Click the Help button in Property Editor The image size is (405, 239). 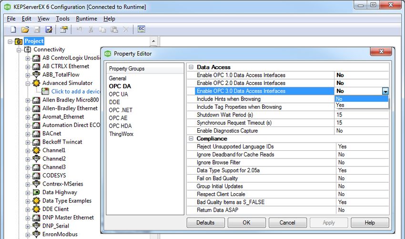[370, 223]
